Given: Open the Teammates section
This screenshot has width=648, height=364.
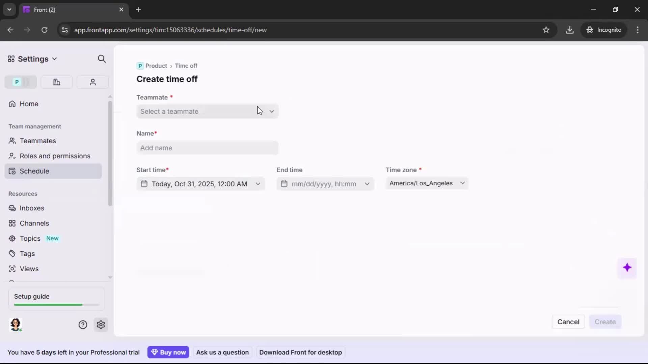Looking at the screenshot, I should (x=37, y=141).
